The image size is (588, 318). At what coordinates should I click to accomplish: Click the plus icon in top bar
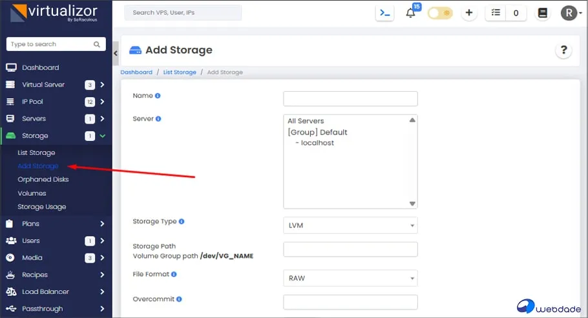click(468, 13)
